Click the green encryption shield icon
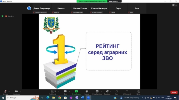 click(x=2, y=16)
